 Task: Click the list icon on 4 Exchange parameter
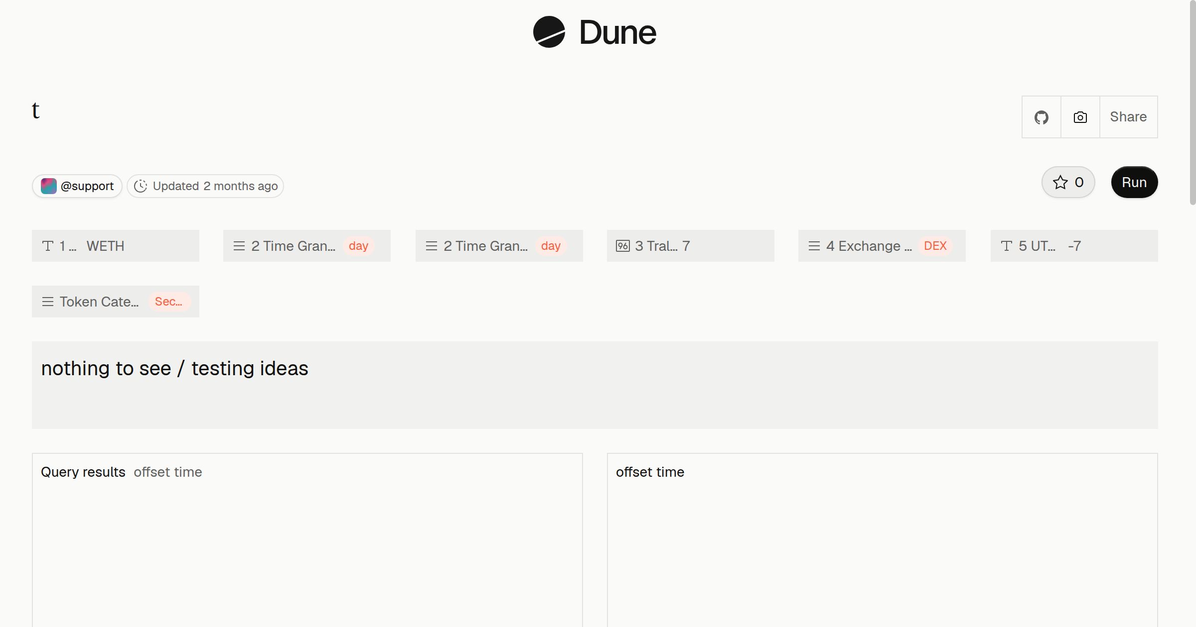click(x=814, y=246)
